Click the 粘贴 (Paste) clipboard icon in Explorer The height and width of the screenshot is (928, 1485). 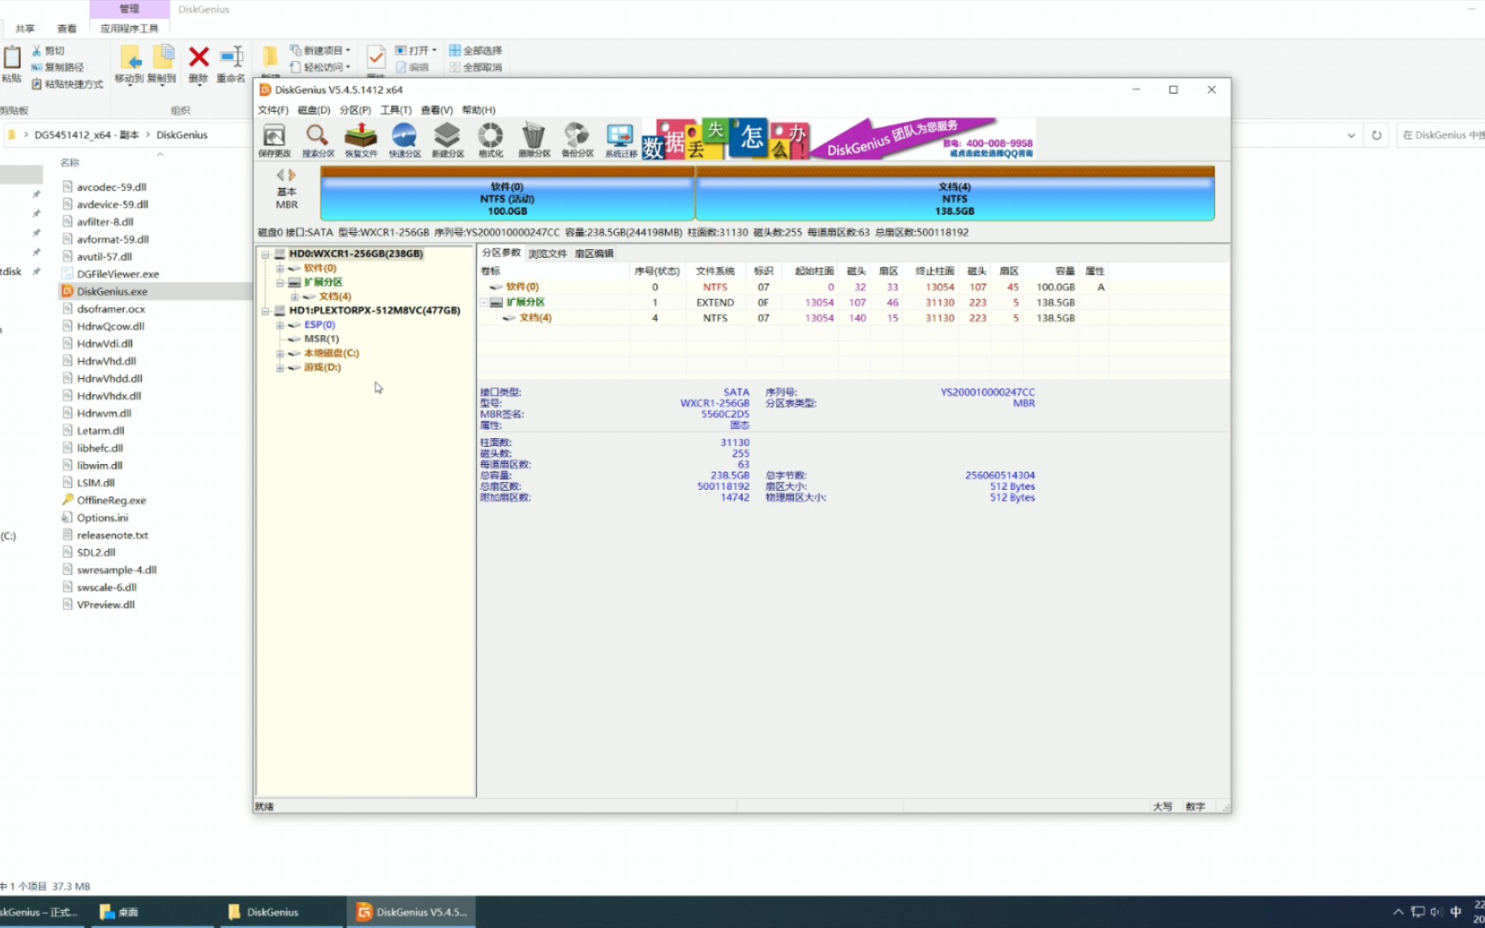[12, 64]
